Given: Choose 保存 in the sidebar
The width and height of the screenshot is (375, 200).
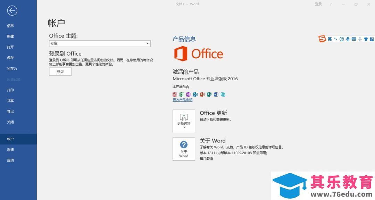Looking at the screenshot, I should [10, 58].
